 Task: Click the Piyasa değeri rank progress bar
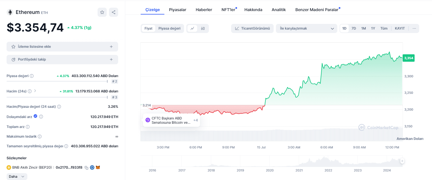point(57,81)
